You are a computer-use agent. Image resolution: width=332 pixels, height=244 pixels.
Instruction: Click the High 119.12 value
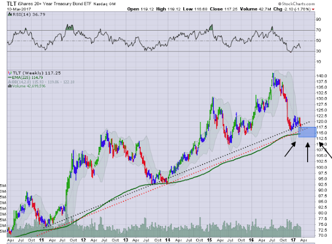point(169,9)
